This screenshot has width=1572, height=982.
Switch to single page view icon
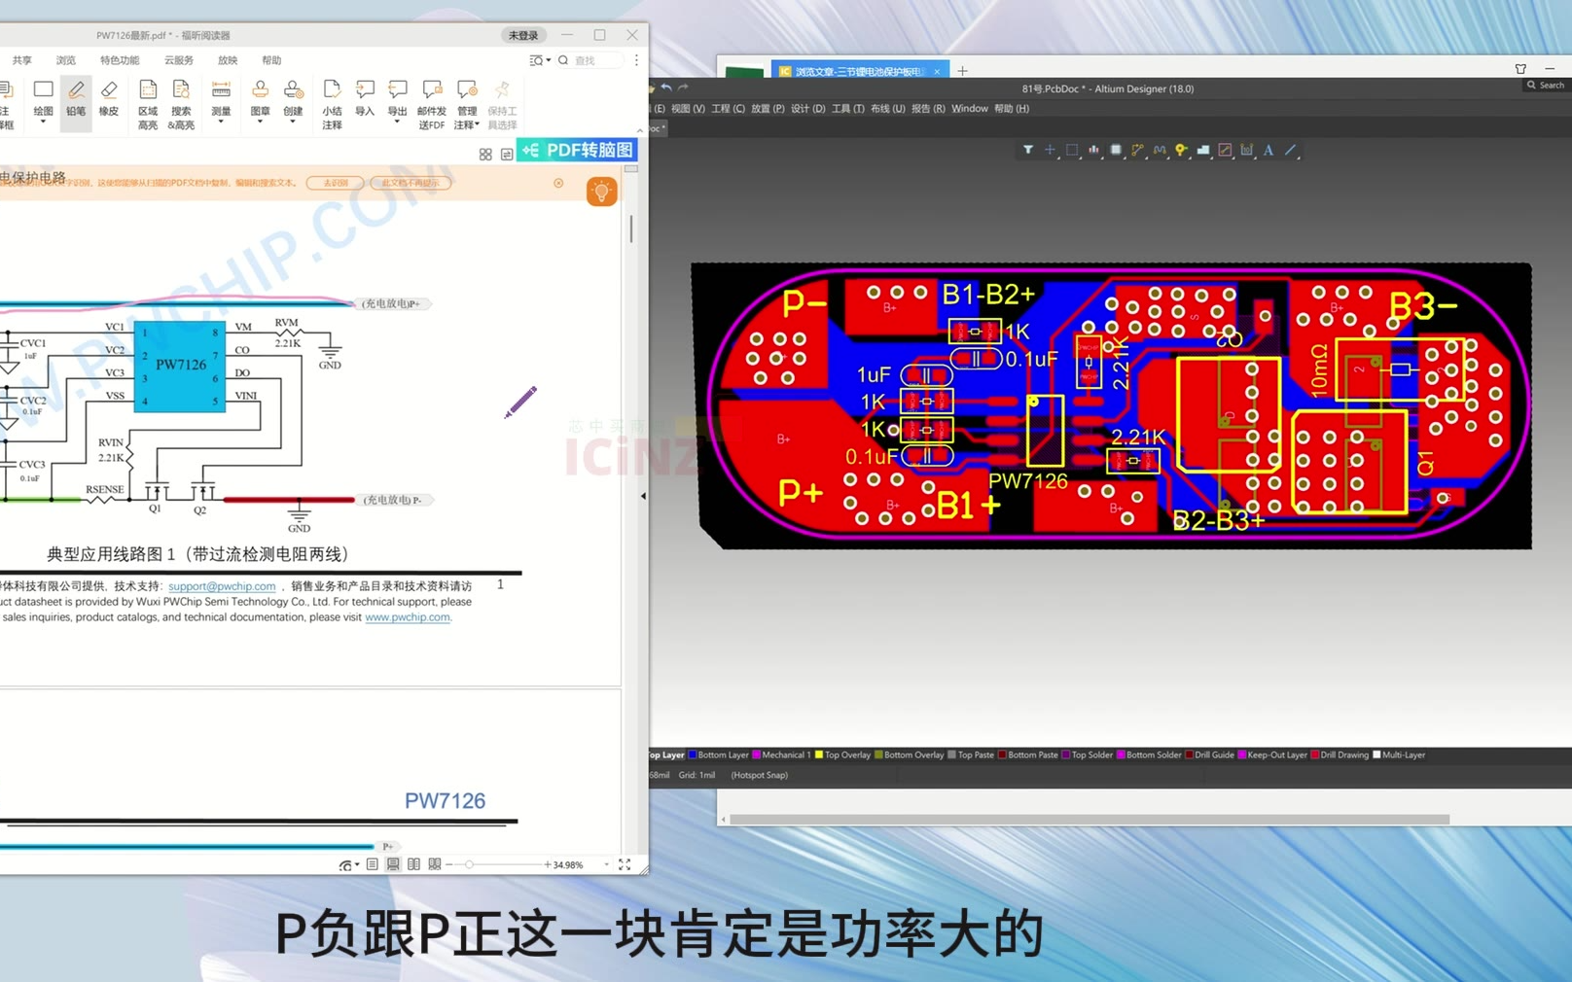373,864
